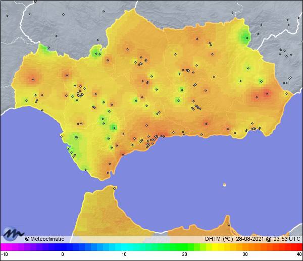Click the 30 label on temperature scale
The width and height of the screenshot is (303, 261).
click(x=245, y=254)
